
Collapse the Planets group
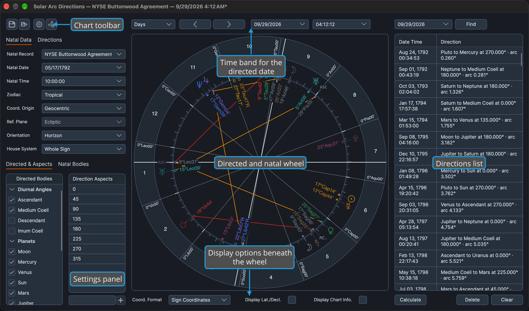click(x=12, y=241)
